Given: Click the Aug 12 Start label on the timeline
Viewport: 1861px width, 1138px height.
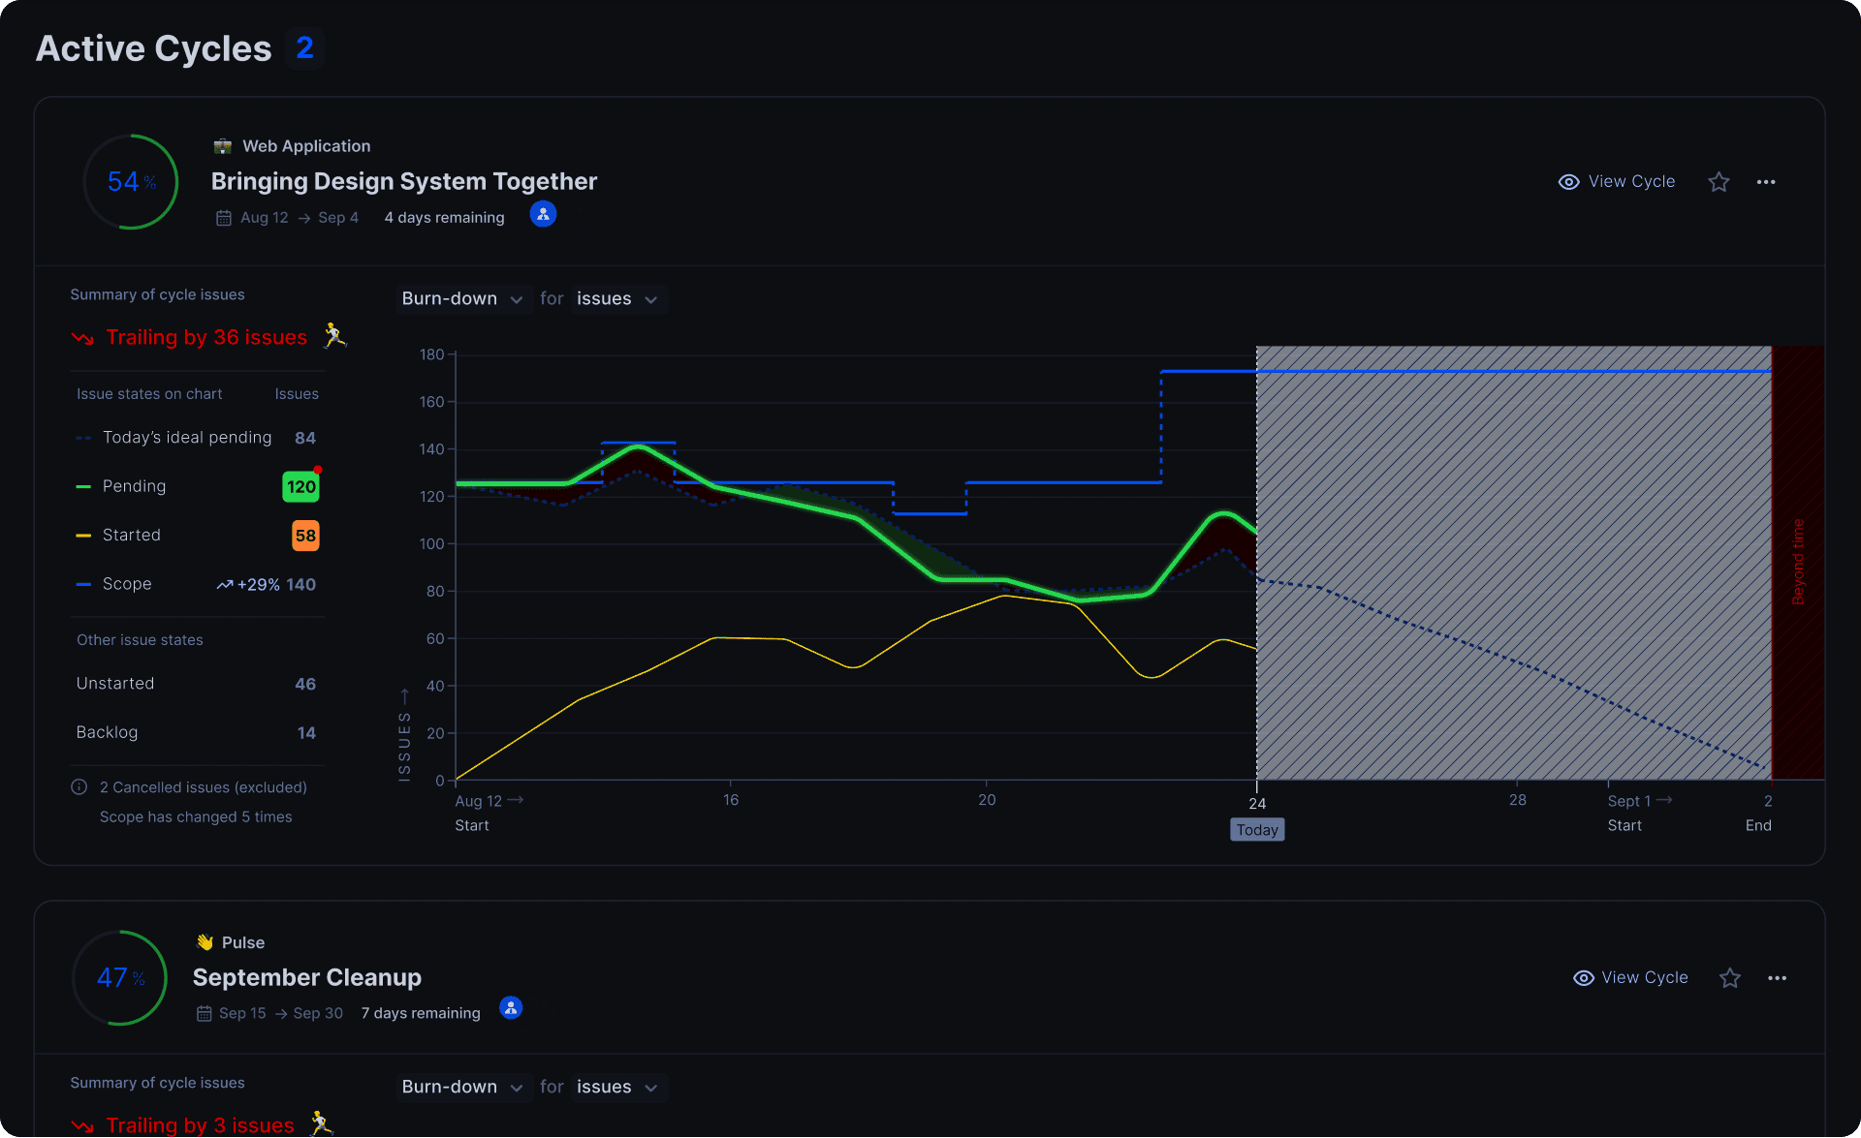Looking at the screenshot, I should [489, 814].
